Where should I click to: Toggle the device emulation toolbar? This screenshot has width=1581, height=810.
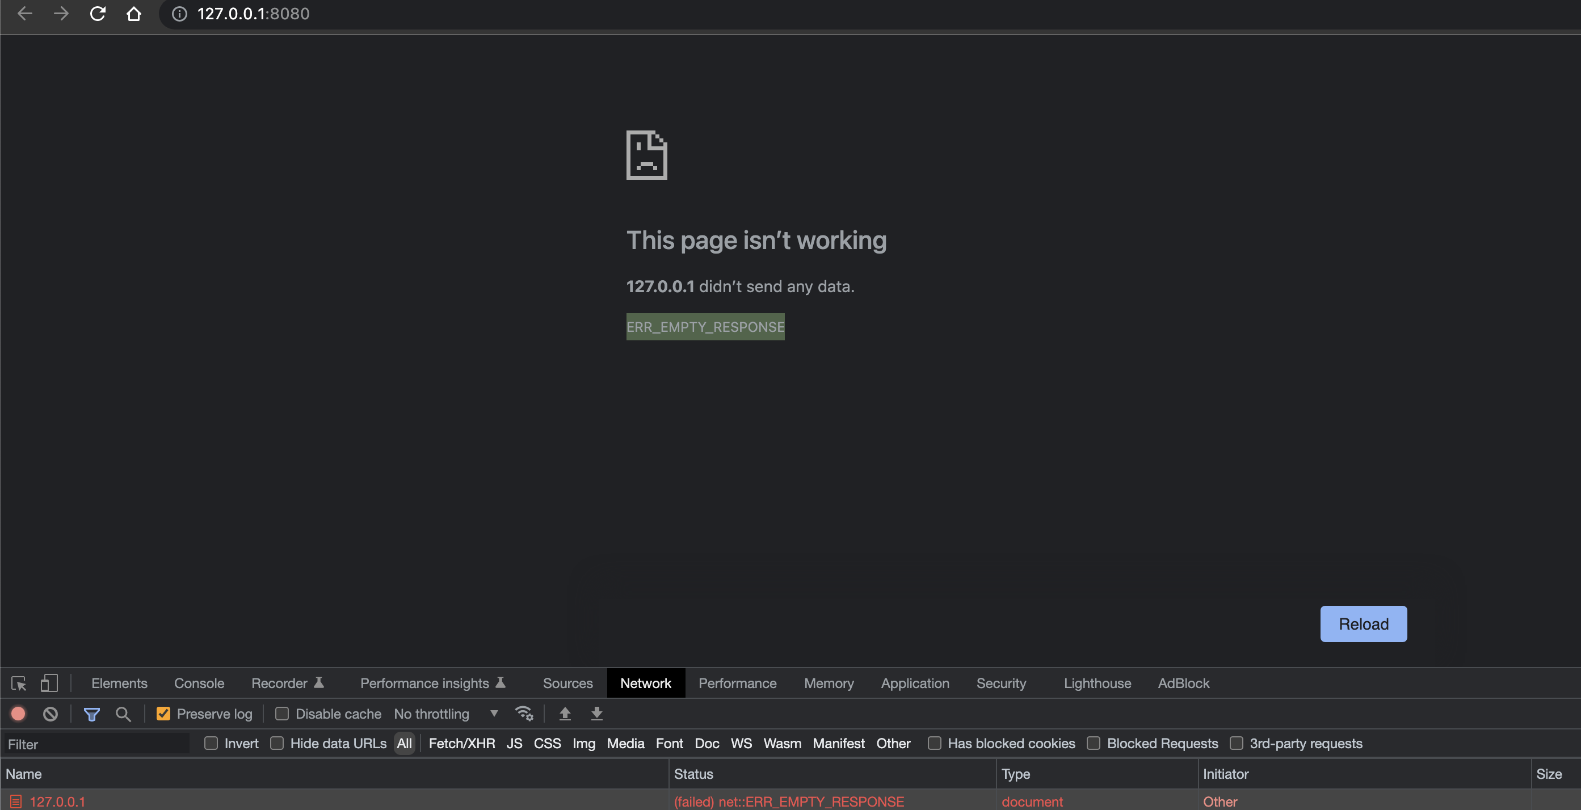tap(48, 683)
